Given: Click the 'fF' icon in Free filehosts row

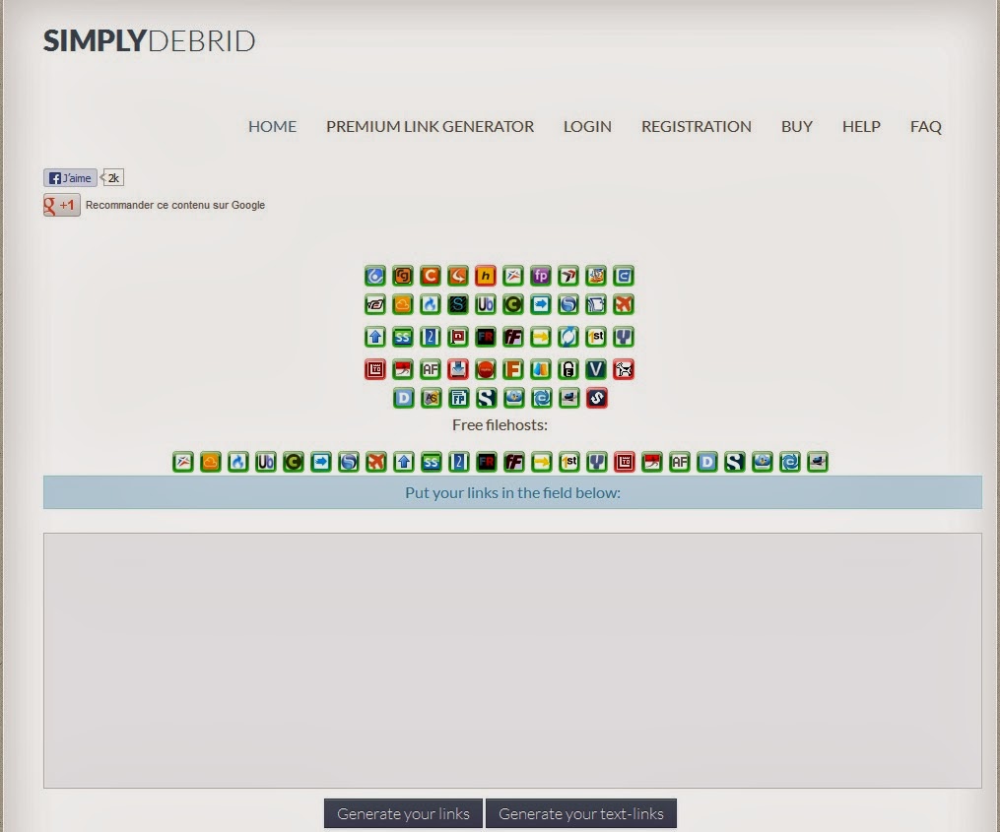Looking at the screenshot, I should tap(514, 462).
